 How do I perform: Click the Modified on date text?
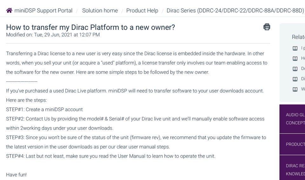[53, 35]
